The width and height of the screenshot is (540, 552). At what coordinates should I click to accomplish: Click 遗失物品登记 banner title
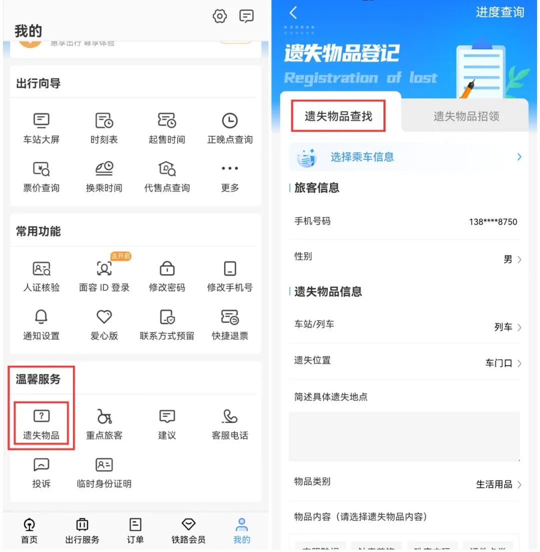coord(341,53)
